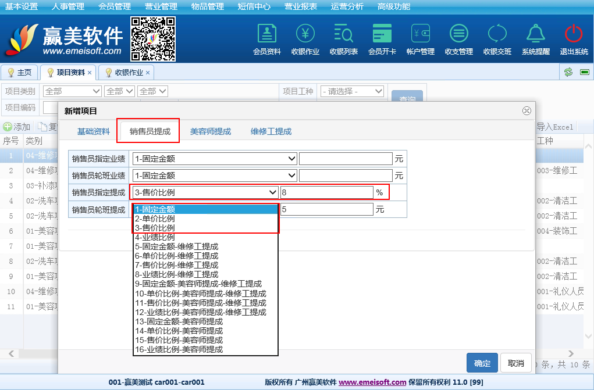
Task: Close the 新增项目 dialog with X
Action: (x=527, y=110)
